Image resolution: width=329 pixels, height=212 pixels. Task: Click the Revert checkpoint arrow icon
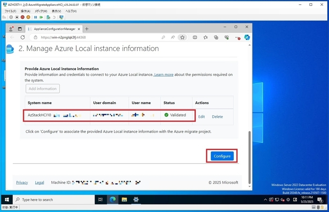coord(54,17)
